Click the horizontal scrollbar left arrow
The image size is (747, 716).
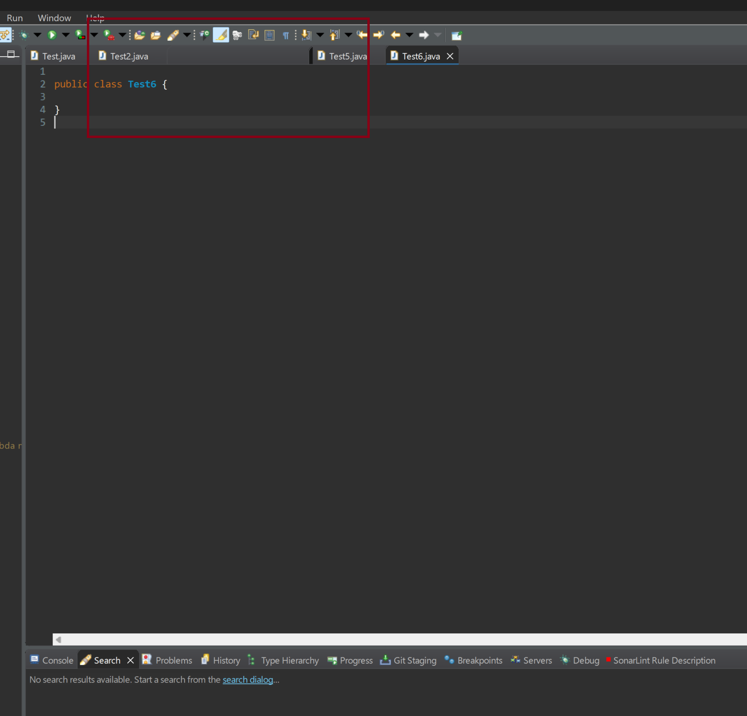(x=59, y=639)
